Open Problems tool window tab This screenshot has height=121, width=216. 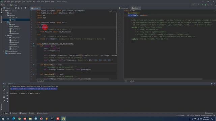[13, 113]
